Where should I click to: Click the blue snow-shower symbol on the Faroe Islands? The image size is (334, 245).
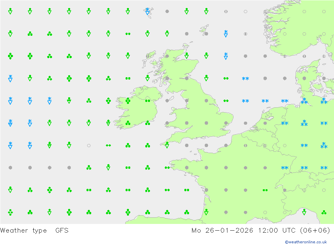coord(147,11)
